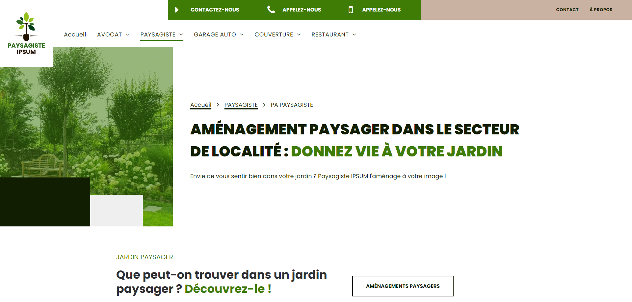This screenshot has width=632, height=302.
Task: Click the breadcrumb arrow after Accueil
Action: [218, 105]
